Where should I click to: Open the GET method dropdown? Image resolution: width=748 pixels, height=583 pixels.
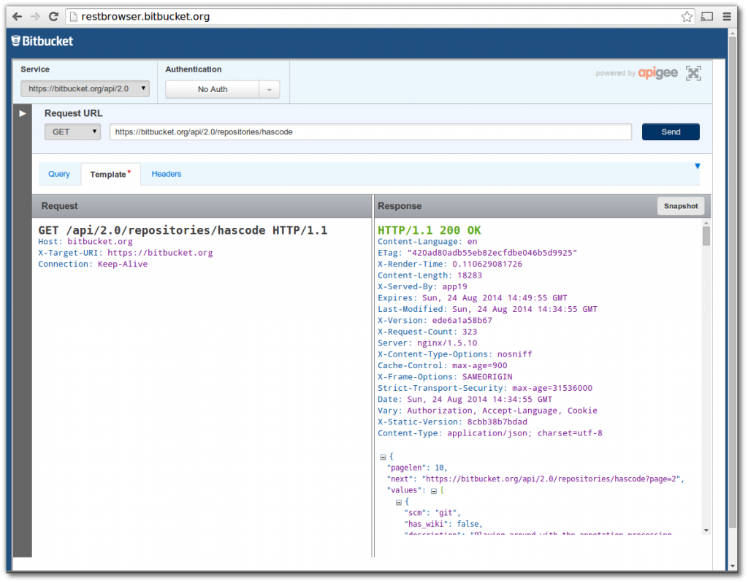[72, 132]
